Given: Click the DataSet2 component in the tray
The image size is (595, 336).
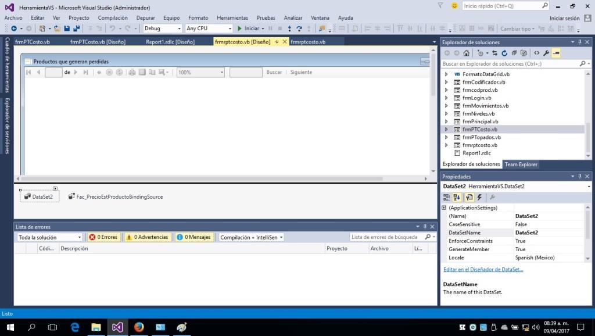Looking at the screenshot, I should click(40, 196).
